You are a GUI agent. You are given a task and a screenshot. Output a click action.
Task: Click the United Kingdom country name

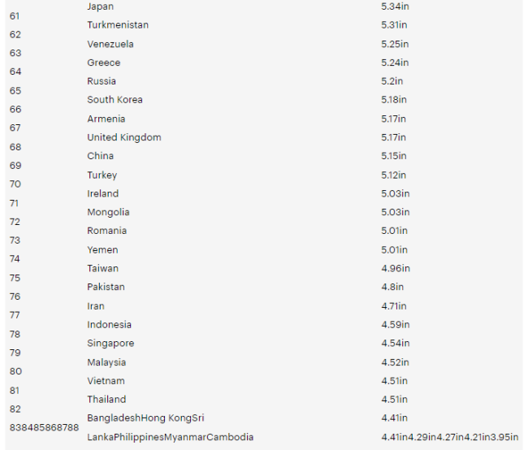point(124,137)
